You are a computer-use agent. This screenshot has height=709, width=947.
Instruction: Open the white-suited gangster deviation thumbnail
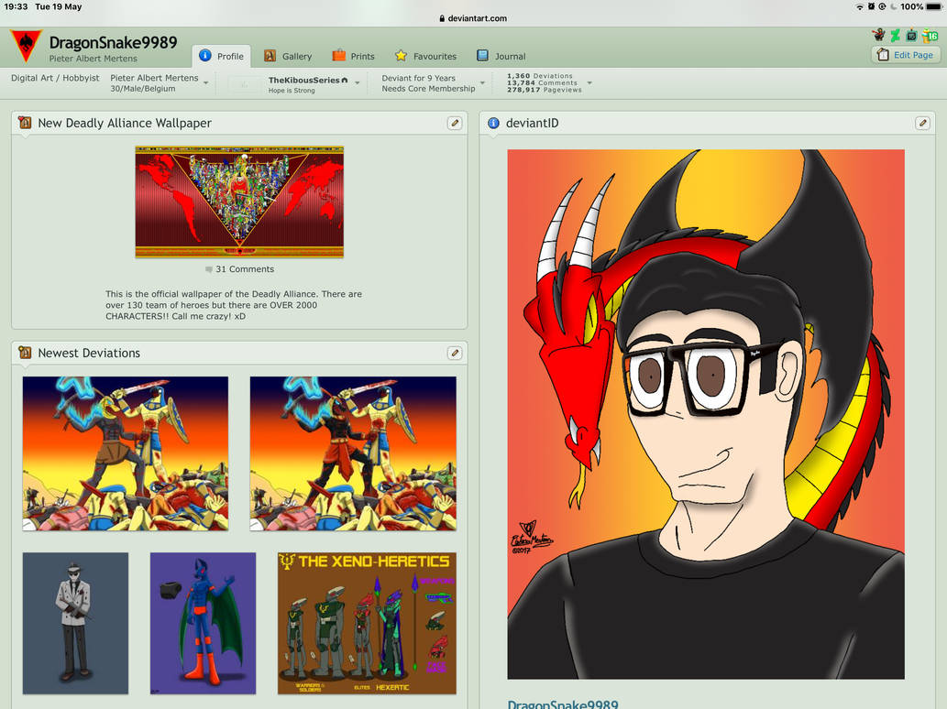tap(75, 623)
